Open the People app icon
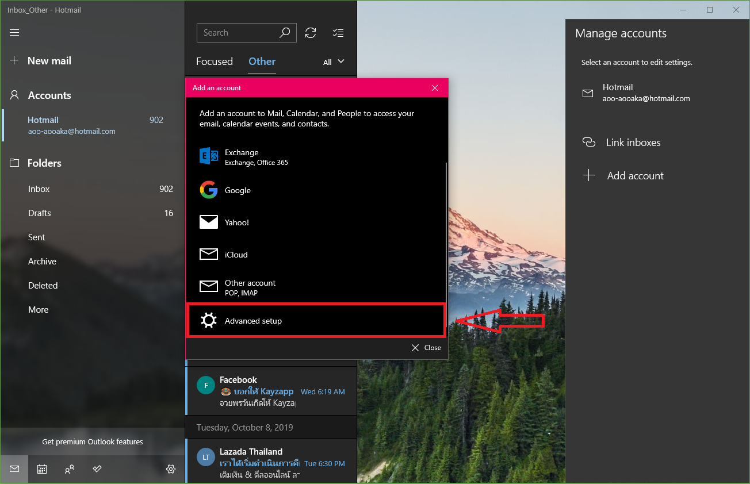Screen dimensions: 750x484 (70, 469)
